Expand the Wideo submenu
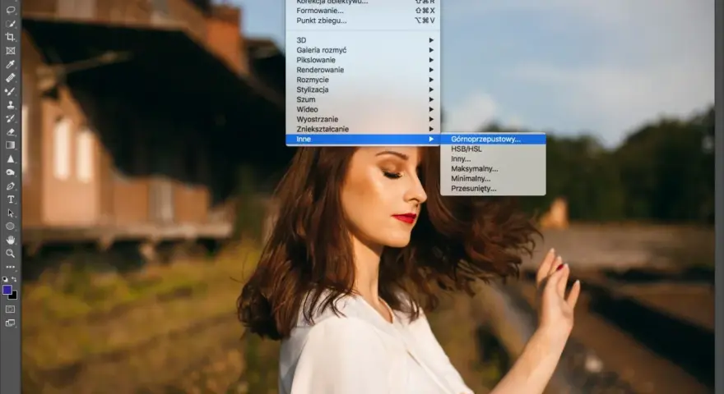Screen dimensions: 724x394 coord(363,110)
